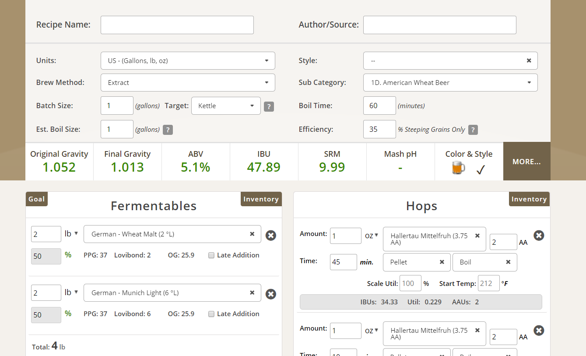This screenshot has height=356, width=586.
Task: Change oz unit for second hop
Action: click(372, 330)
